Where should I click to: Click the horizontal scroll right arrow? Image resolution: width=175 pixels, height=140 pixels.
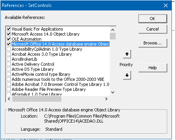click(106, 99)
